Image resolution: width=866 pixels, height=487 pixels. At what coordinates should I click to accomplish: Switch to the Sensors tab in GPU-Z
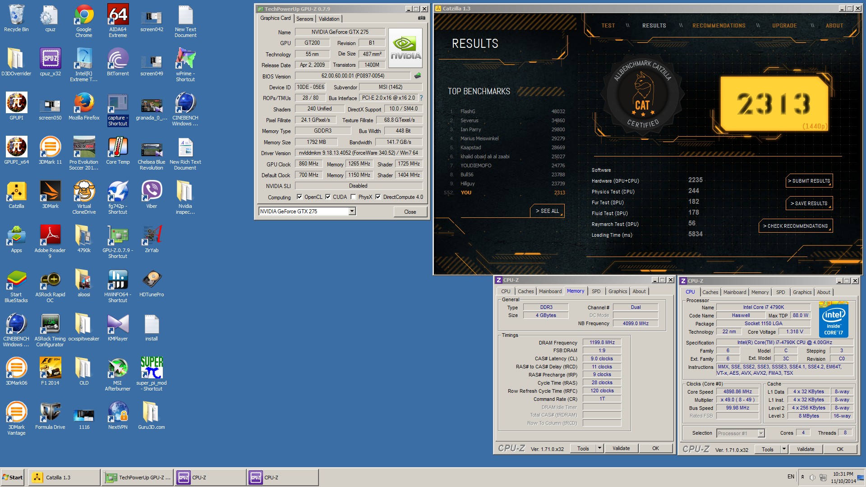pos(304,19)
